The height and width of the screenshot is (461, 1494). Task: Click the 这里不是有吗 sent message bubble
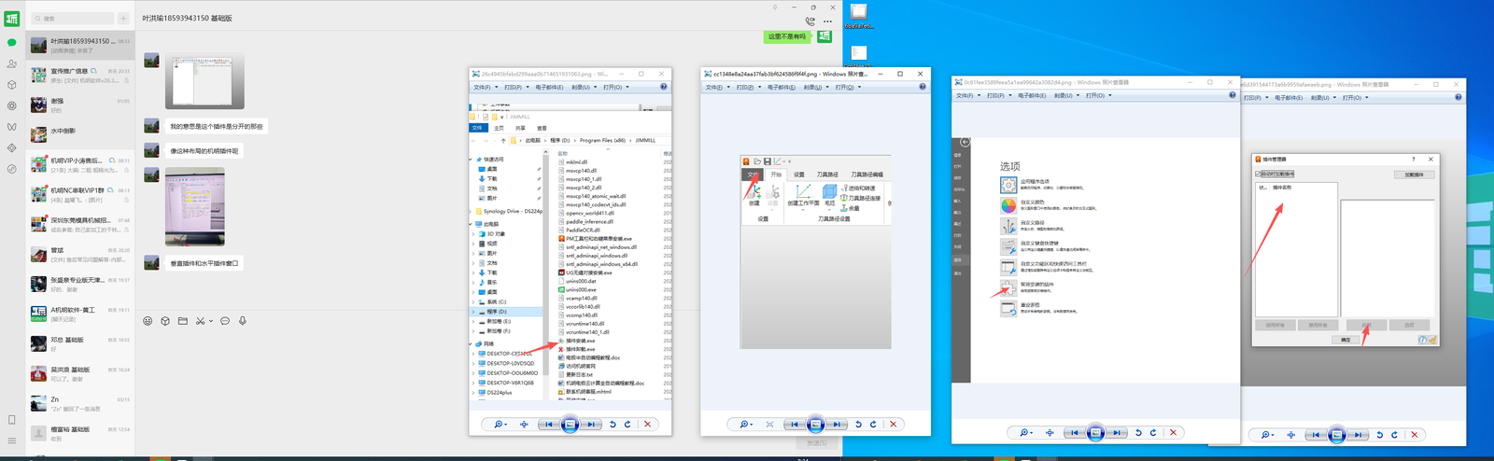pos(787,36)
